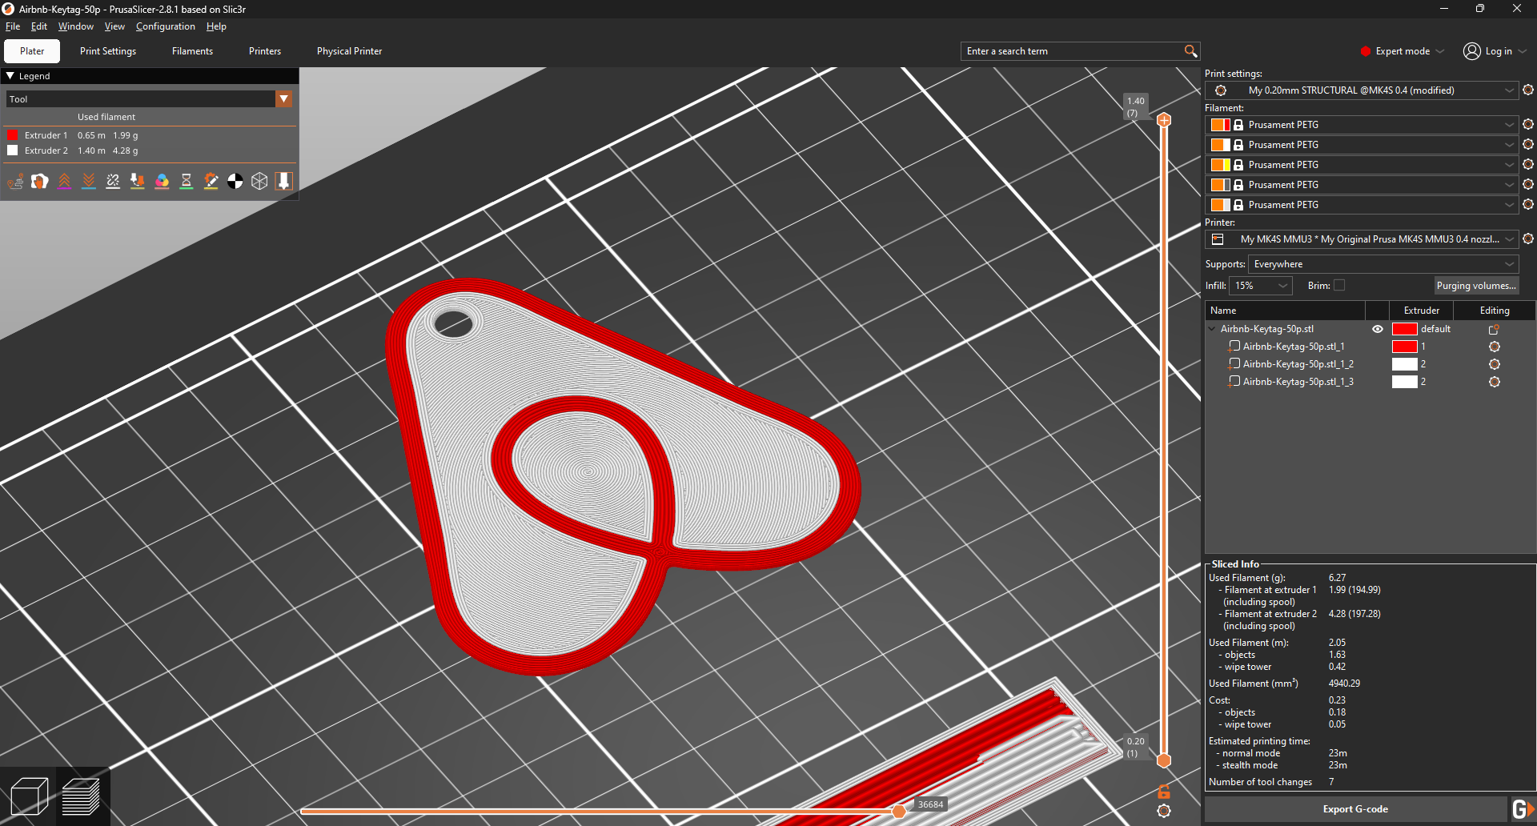Hide Airbnb-Keytag-50p.stl with the eye icon
Viewport: 1537px width, 826px height.
(1378, 329)
